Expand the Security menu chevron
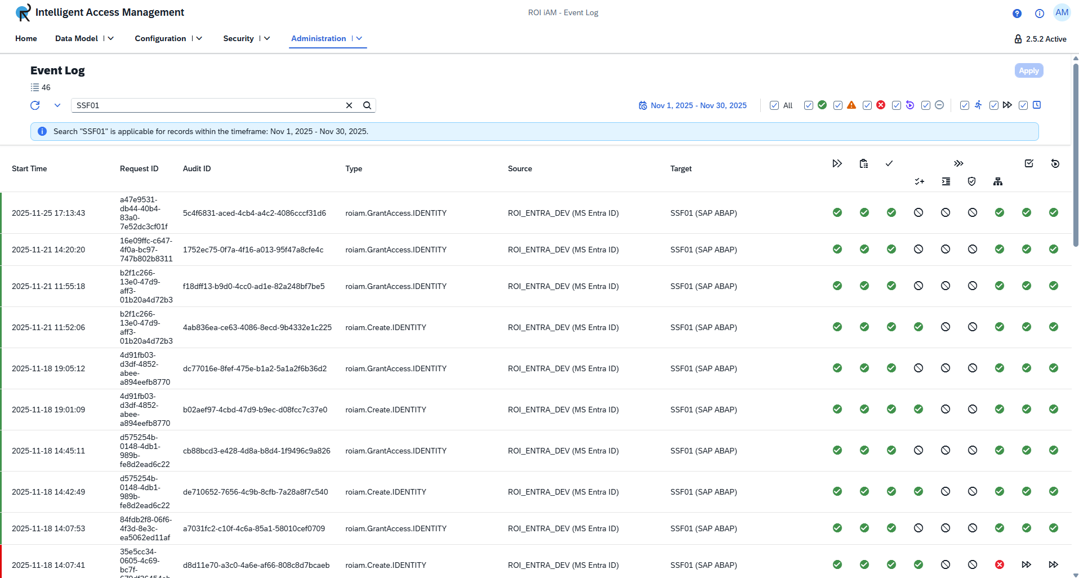The image size is (1079, 578). 266,38
